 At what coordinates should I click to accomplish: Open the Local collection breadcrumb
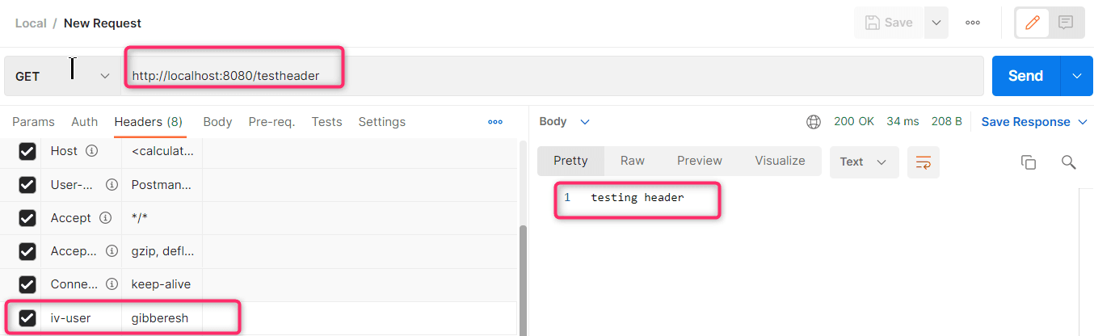pyautogui.click(x=31, y=23)
